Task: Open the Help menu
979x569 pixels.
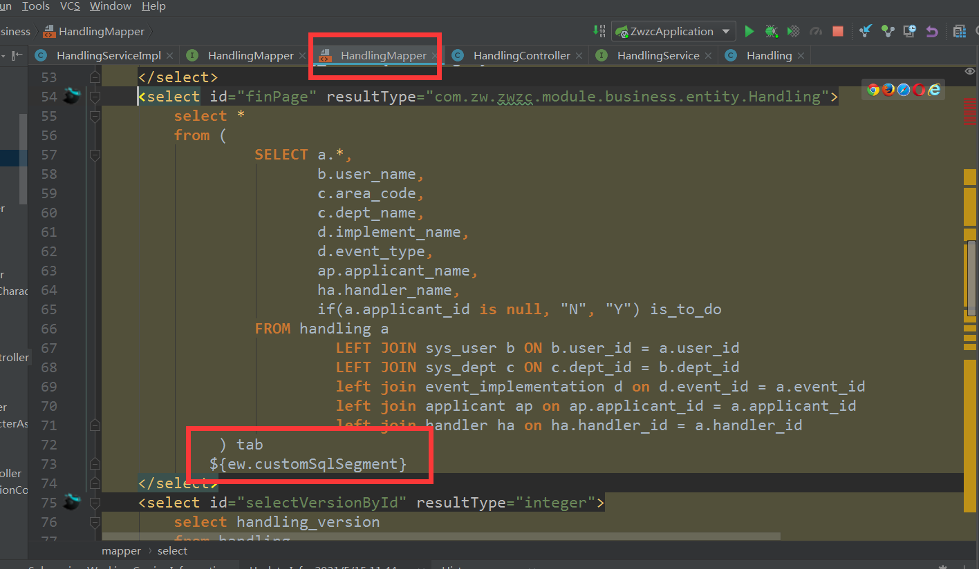Action: tap(153, 6)
